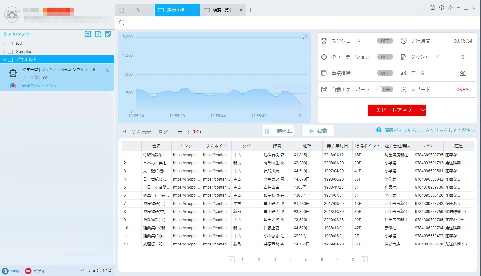Image resolution: width=481 pixels, height=276 pixels.
Task: Click the 実行時間 clock icon
Action: (x=404, y=41)
